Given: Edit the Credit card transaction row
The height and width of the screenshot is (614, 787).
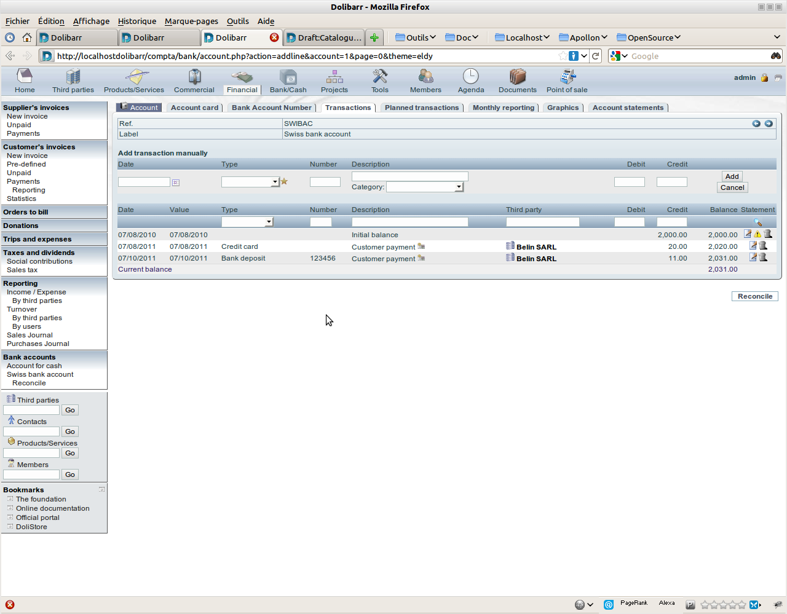Looking at the screenshot, I should tap(753, 246).
